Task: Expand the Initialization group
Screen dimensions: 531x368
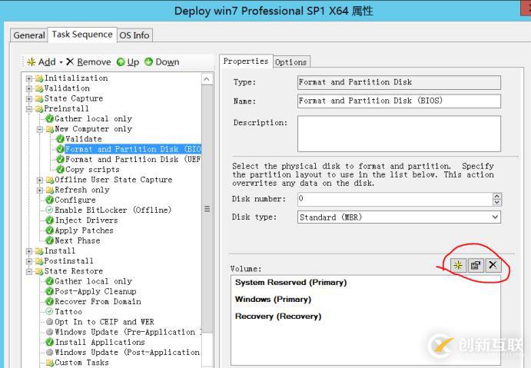Action: pos(29,78)
